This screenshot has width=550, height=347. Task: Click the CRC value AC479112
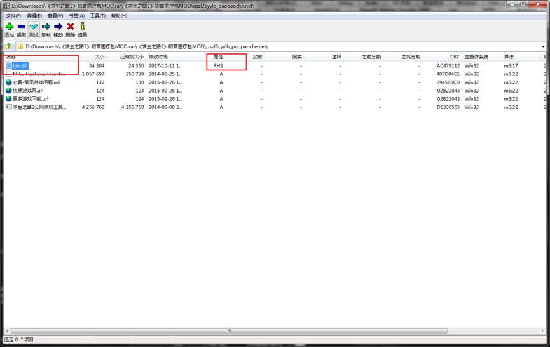[x=448, y=66]
